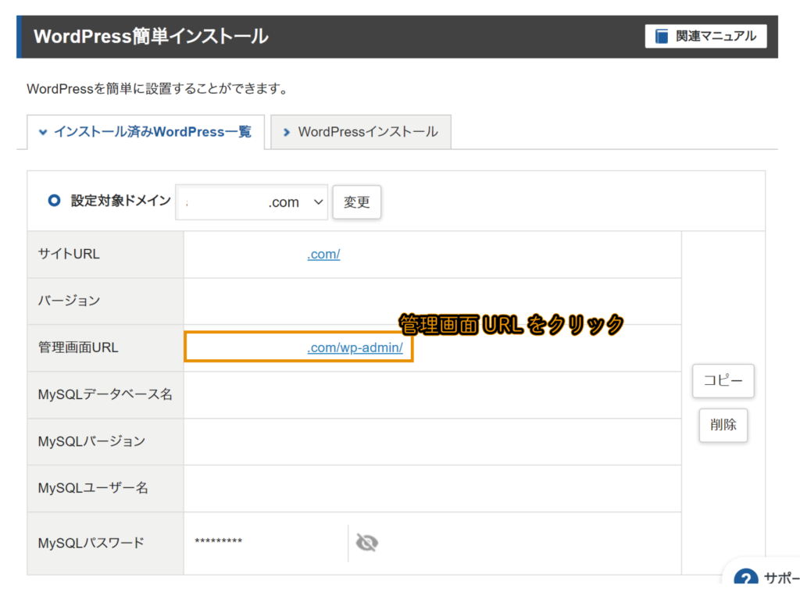This screenshot has height=595, width=800.
Task: Click the MySQLパスワード row label
Action: tap(91, 543)
